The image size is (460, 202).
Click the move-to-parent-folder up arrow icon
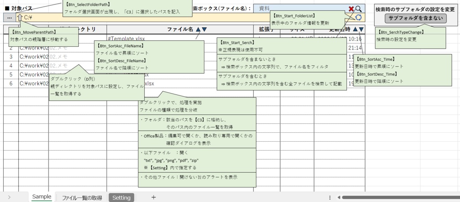(20, 18)
